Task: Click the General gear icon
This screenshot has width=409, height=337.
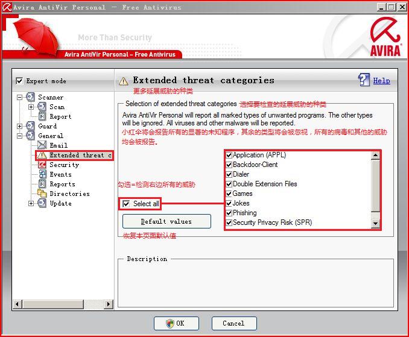Action: pyautogui.click(x=30, y=136)
